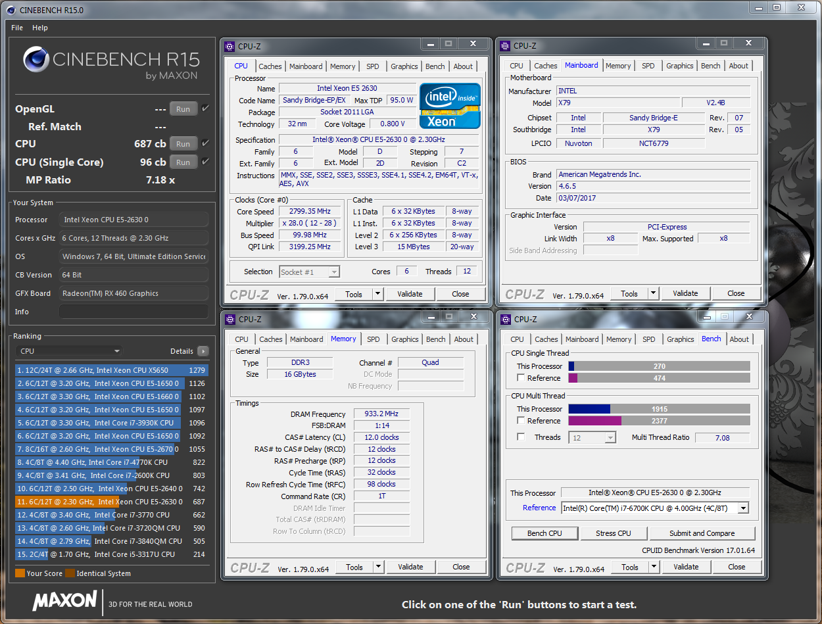Viewport: 822px width, 624px height.
Task: Click the Cinebench R15 sphere logo
Action: tap(36, 60)
